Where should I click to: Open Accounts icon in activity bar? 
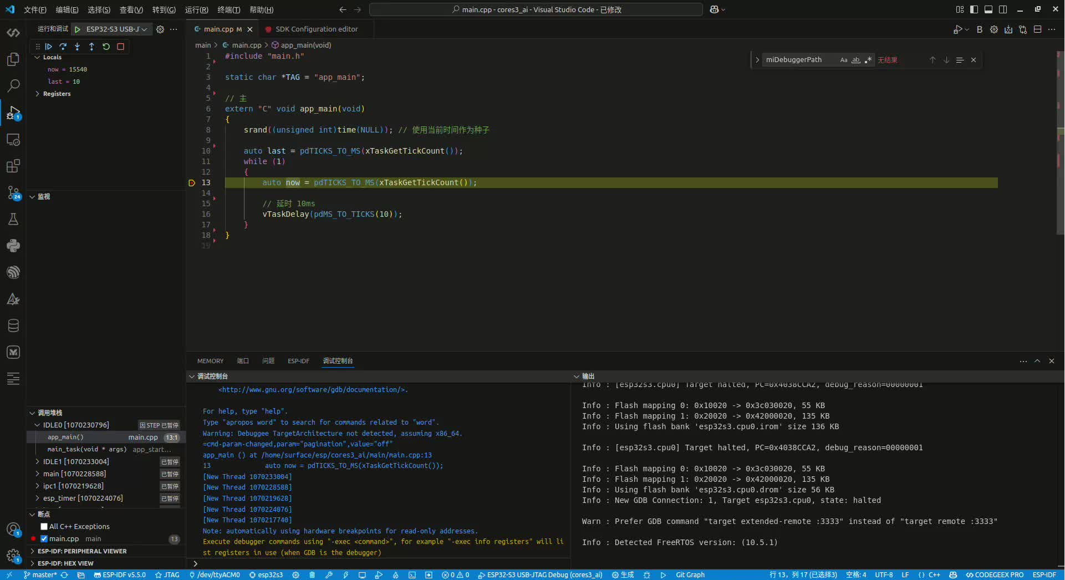[x=13, y=530]
